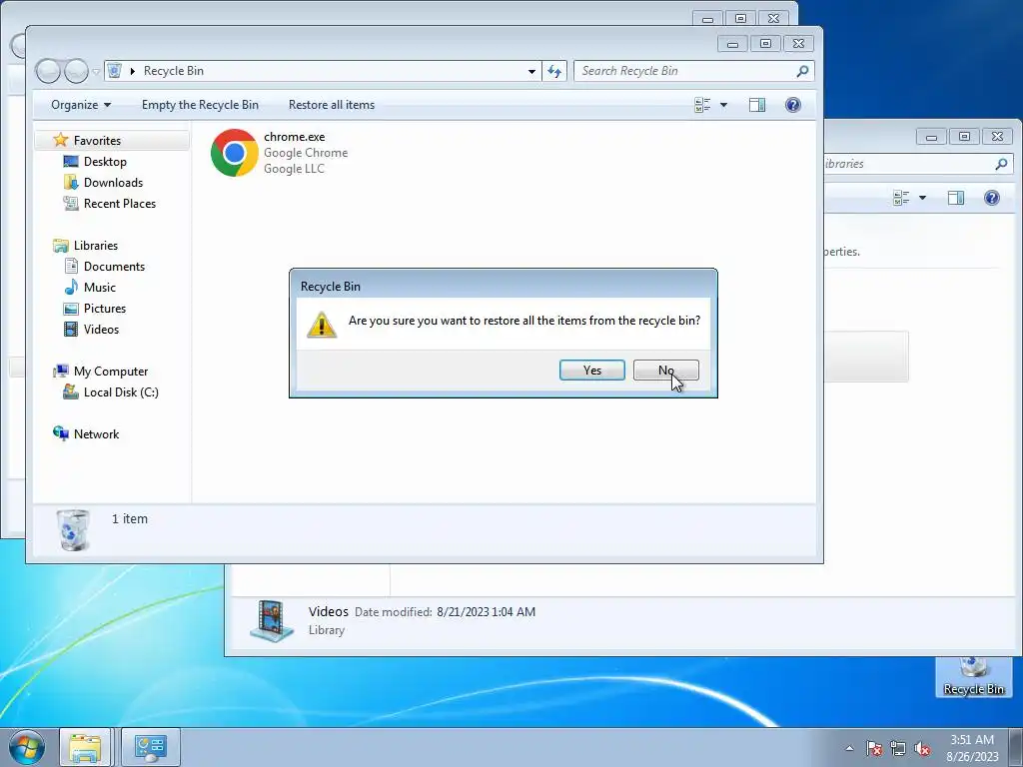The width and height of the screenshot is (1023, 767).
Task: Click the network tray icon
Action: [898, 748]
